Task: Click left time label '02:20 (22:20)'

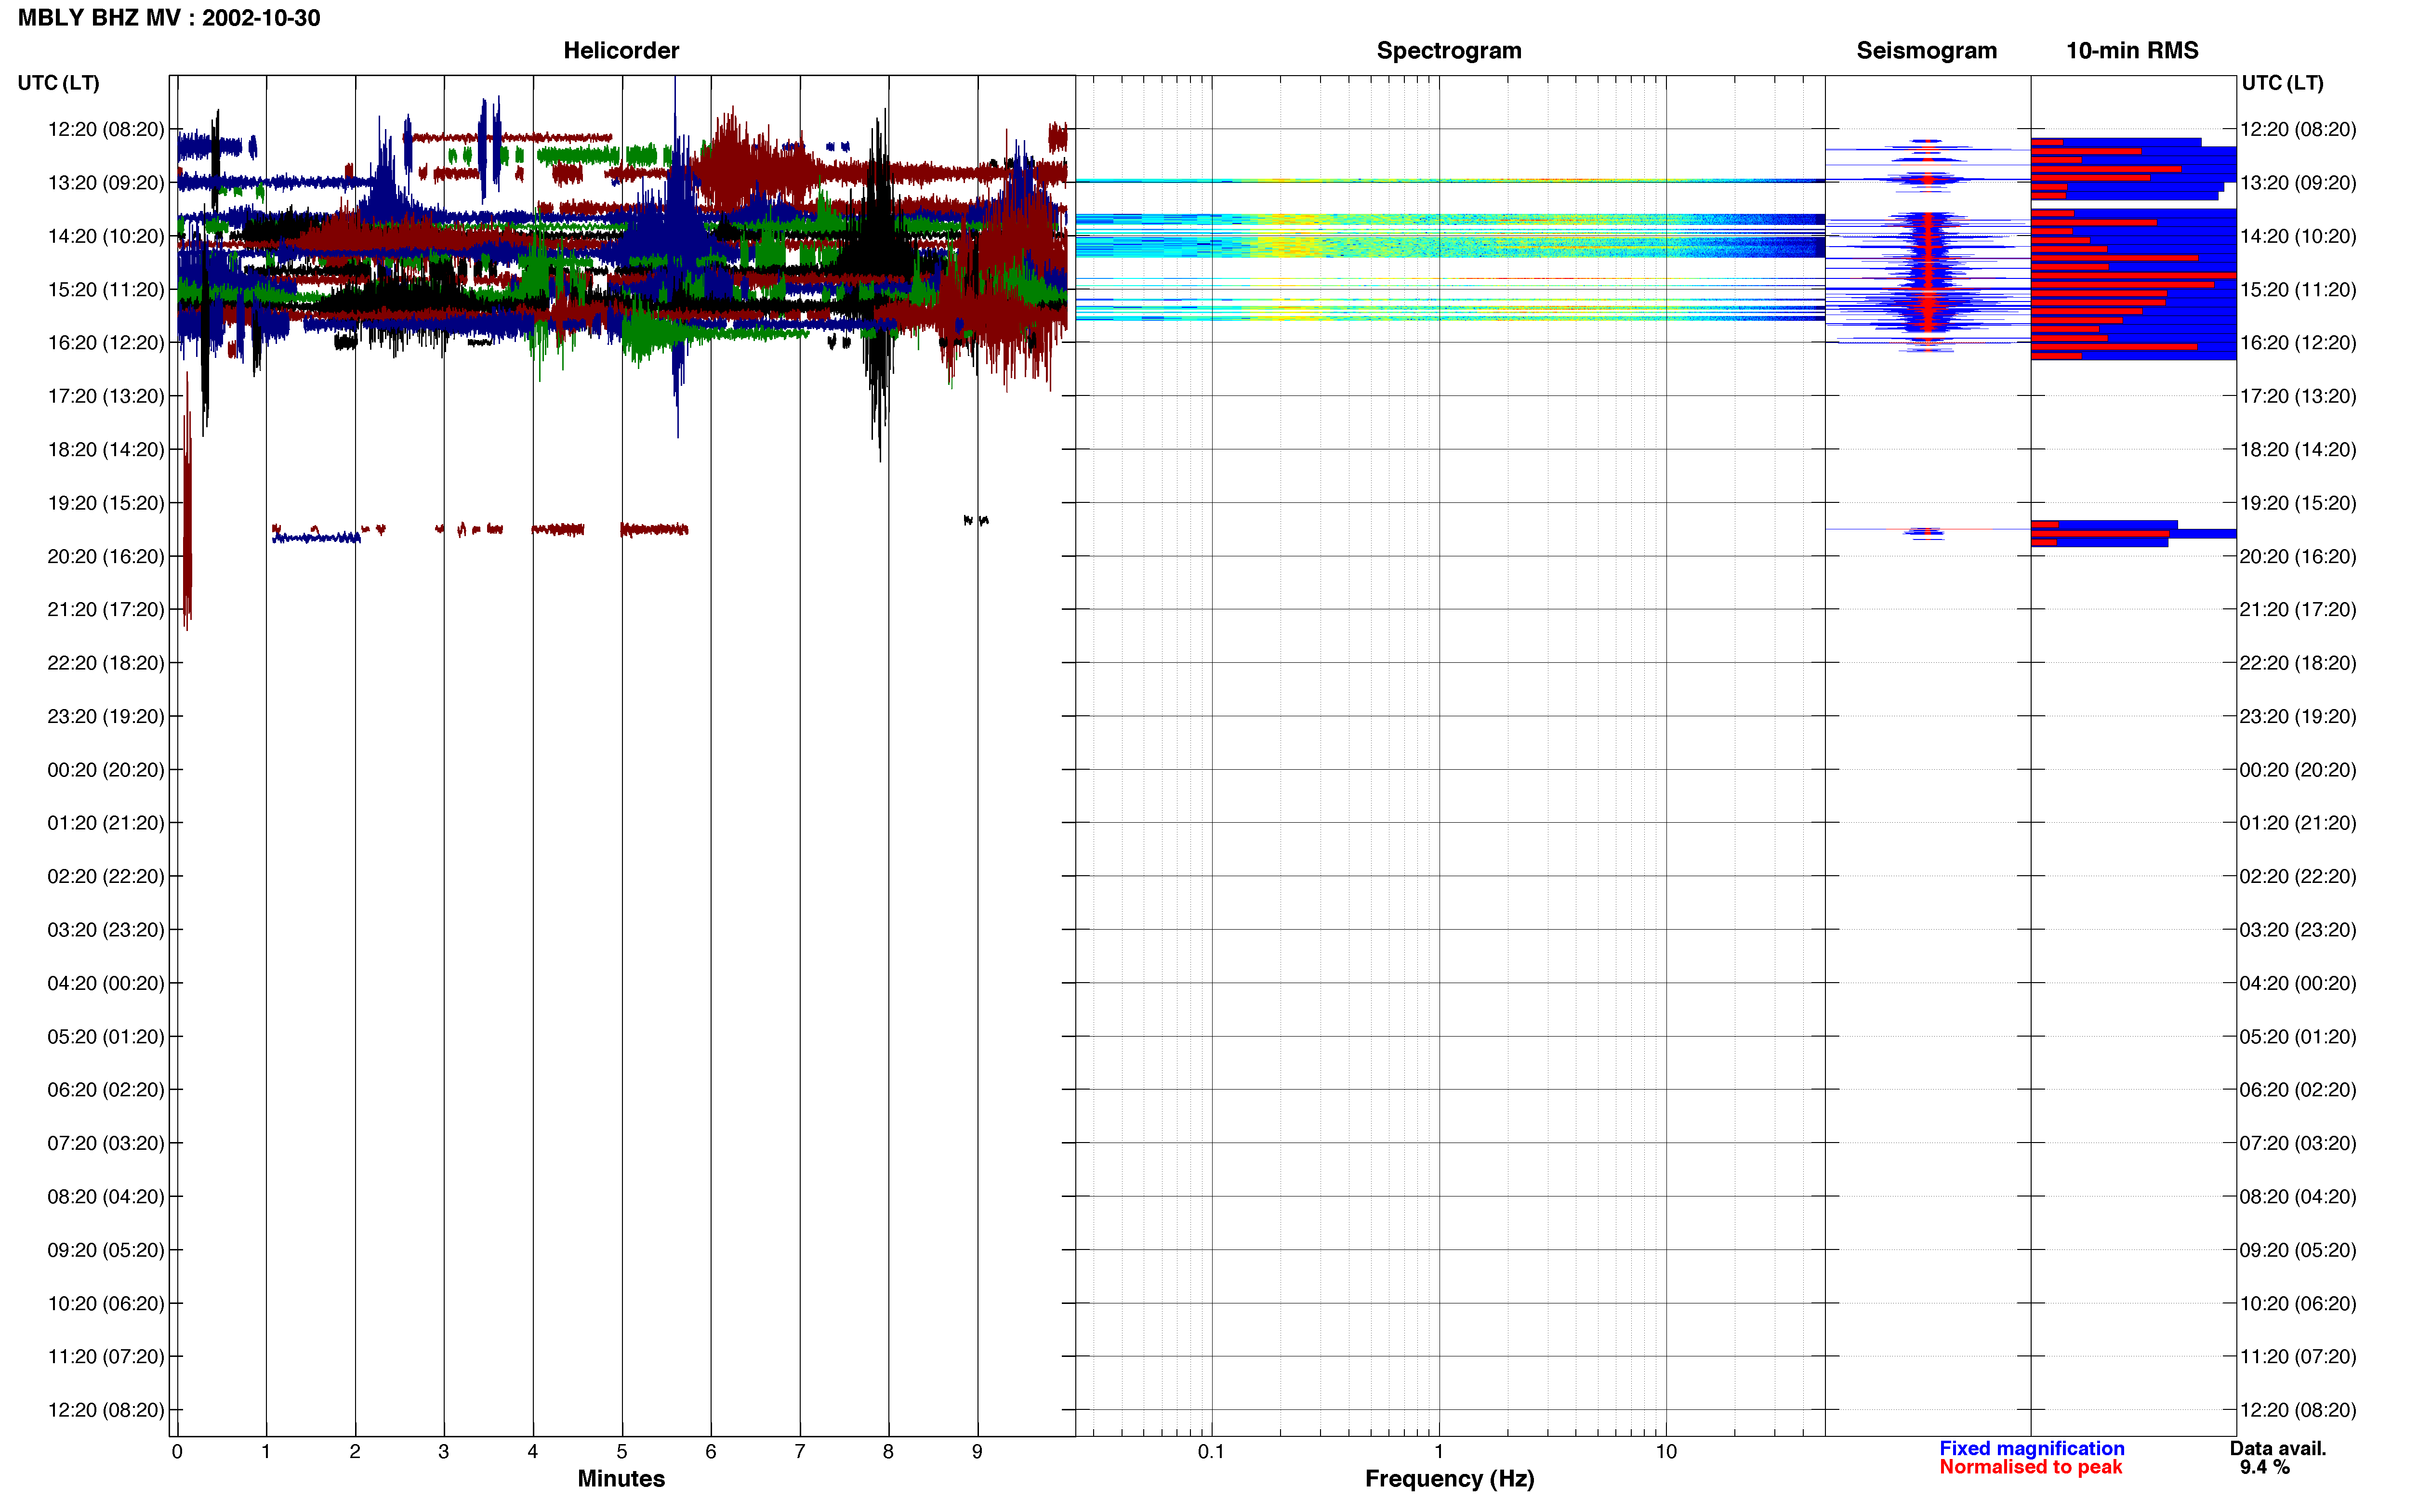Action: 106,876
